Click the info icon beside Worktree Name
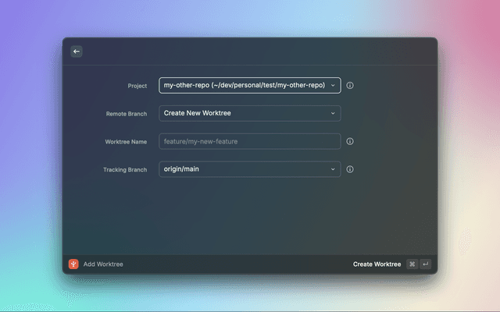This screenshot has width=500, height=312. pos(350,141)
